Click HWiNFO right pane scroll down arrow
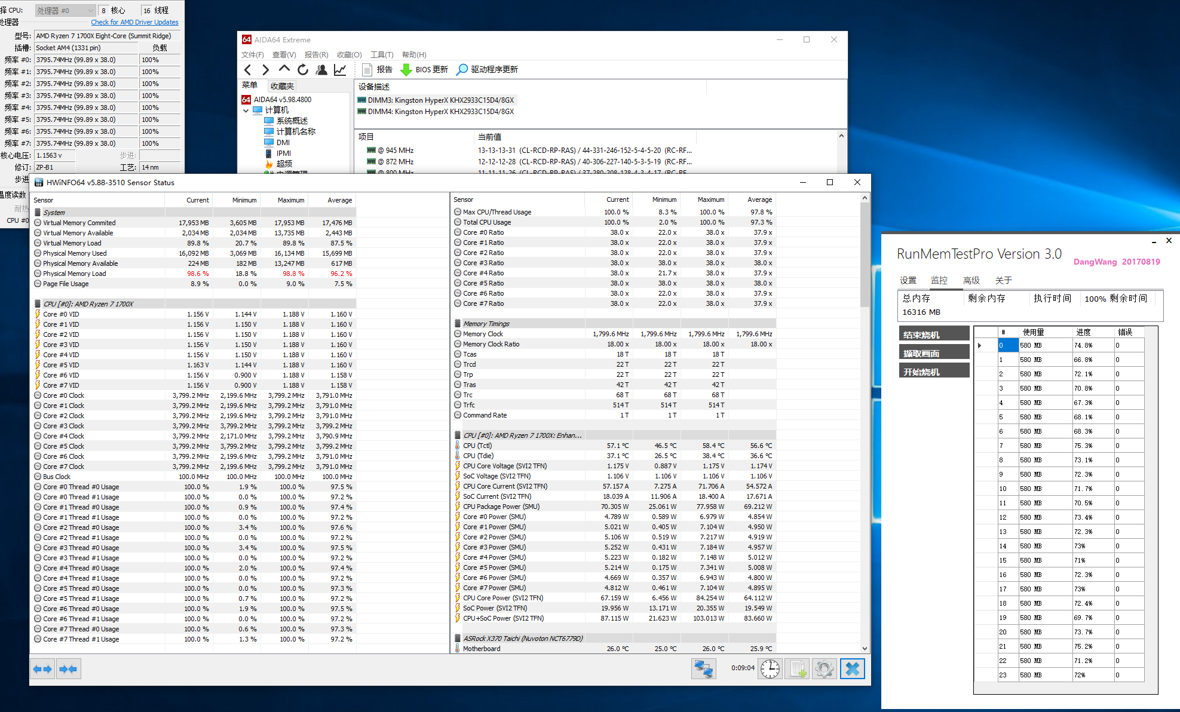The width and height of the screenshot is (1180, 712). [865, 649]
